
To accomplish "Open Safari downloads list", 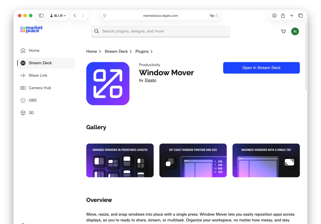I will [274, 16].
